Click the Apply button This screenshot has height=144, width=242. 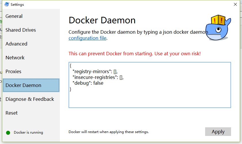coord(218,132)
